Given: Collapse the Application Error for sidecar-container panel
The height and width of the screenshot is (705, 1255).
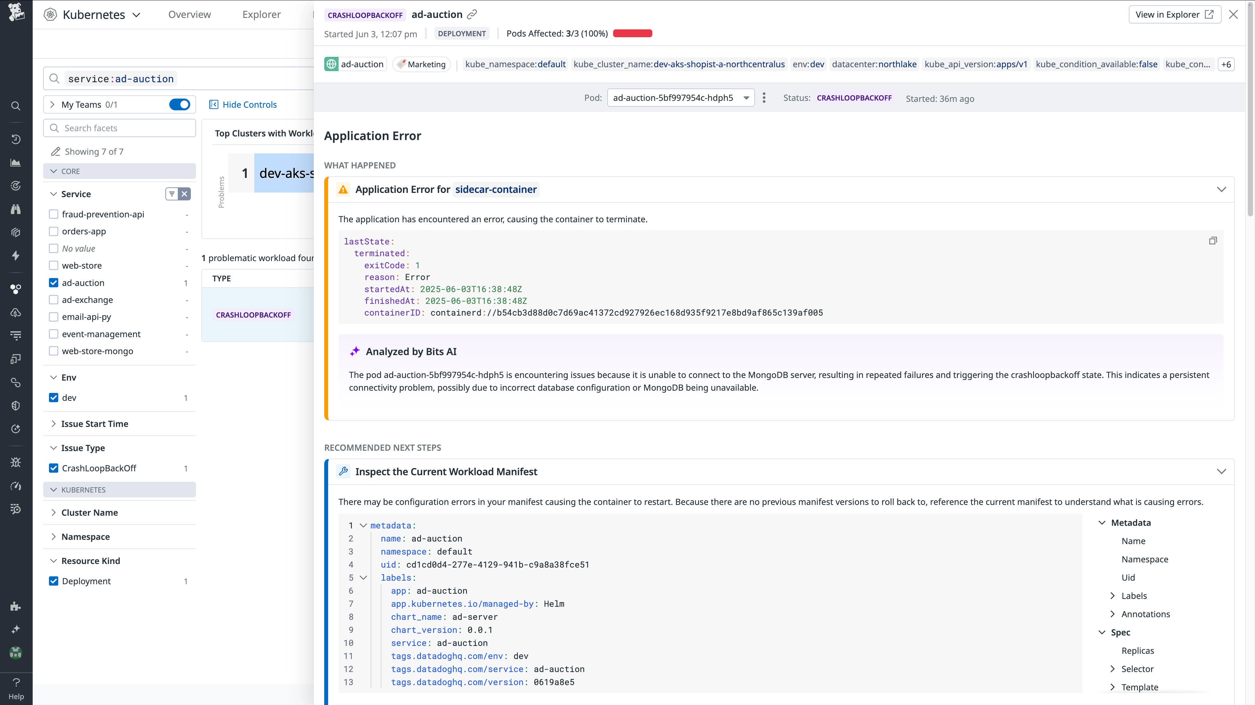Looking at the screenshot, I should [1222, 189].
